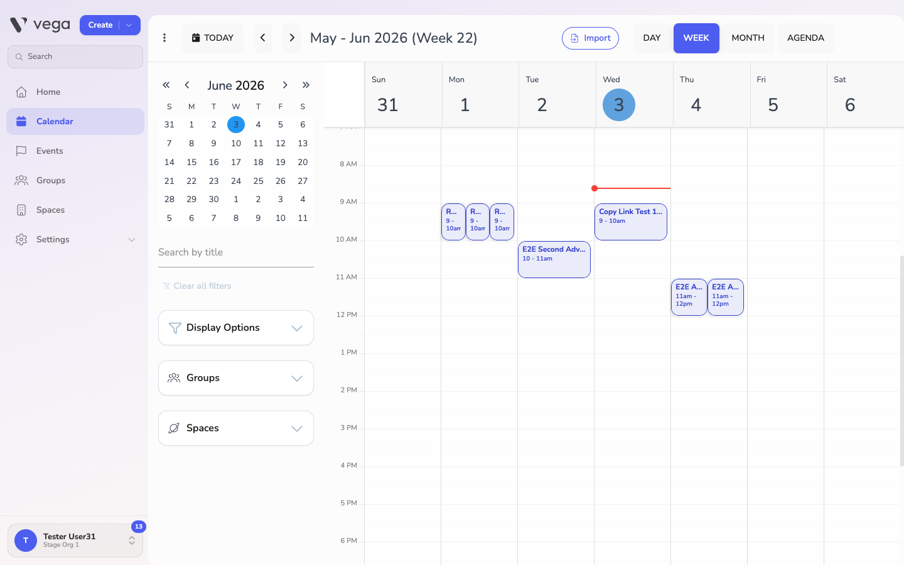Screen dimensions: 904x565
Task: Open the first Thursday 11am event
Action: (689, 297)
